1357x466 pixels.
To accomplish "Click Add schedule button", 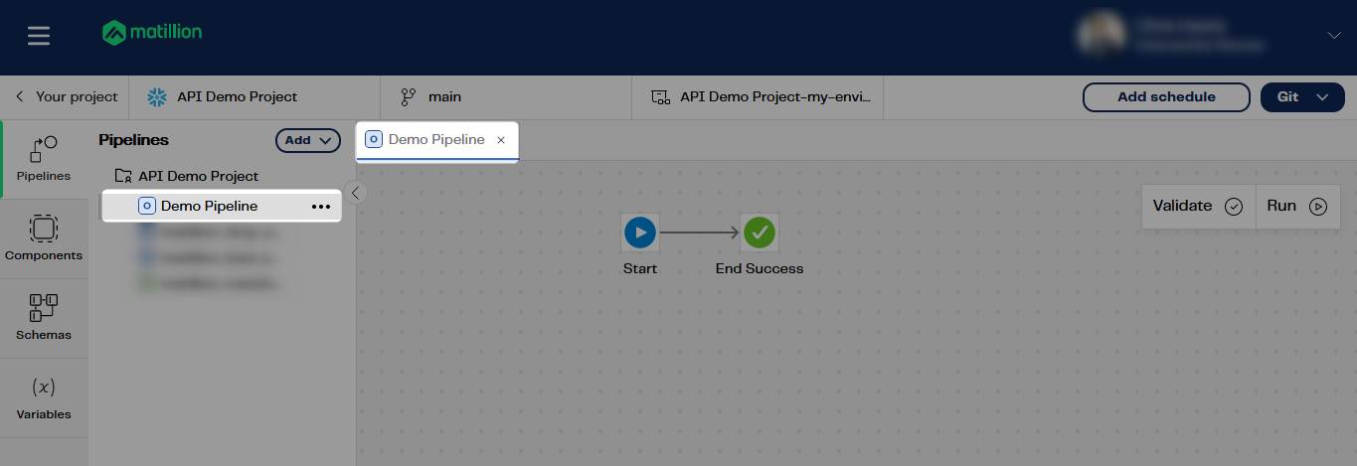I will (1166, 97).
